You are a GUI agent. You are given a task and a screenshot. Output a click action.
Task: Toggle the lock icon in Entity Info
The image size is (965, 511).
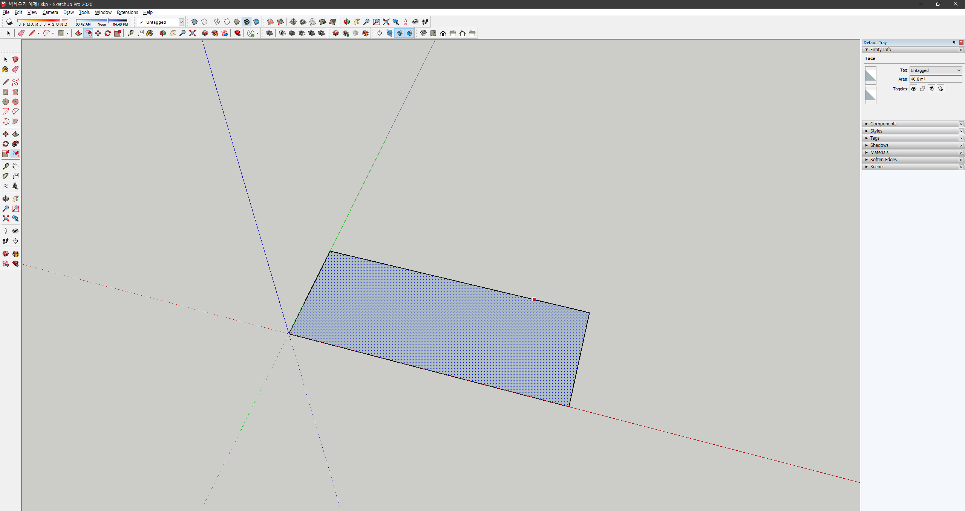click(922, 89)
